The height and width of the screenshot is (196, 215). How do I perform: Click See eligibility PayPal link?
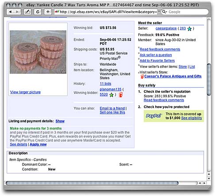[x=192, y=118]
